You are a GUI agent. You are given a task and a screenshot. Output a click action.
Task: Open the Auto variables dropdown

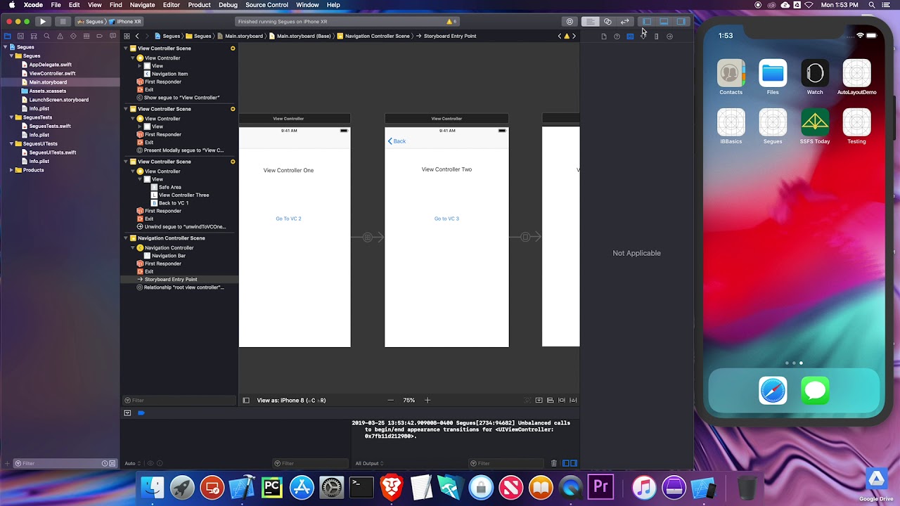click(132, 463)
